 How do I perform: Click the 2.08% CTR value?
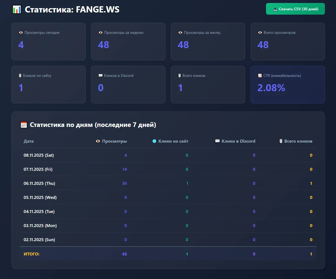[x=271, y=88]
